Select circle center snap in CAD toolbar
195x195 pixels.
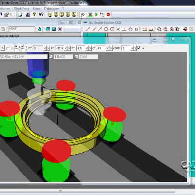(112, 29)
